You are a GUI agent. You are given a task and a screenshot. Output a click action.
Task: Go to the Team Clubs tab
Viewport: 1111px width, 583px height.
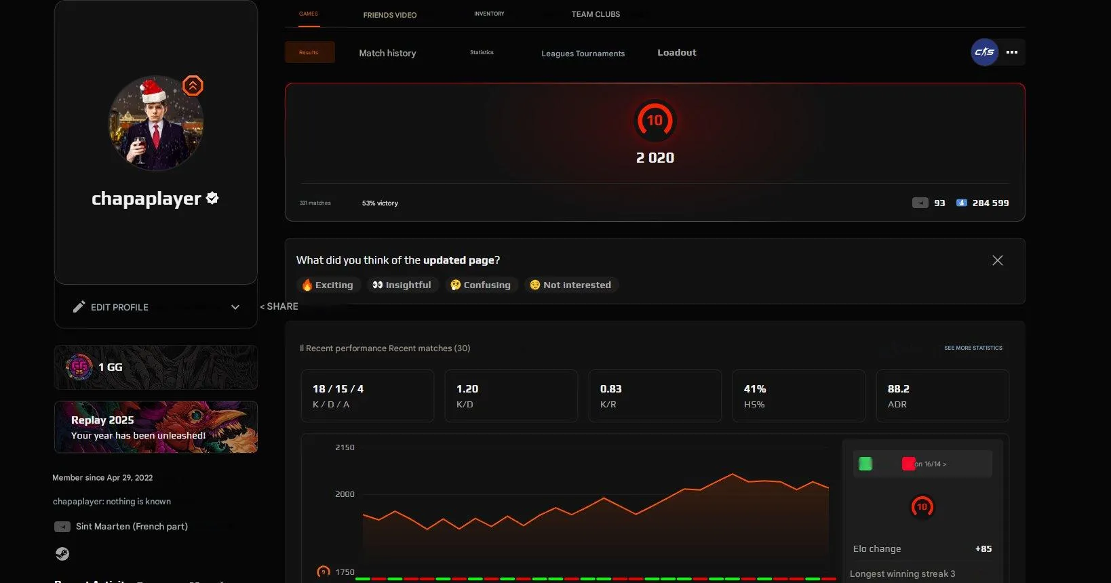pos(596,14)
